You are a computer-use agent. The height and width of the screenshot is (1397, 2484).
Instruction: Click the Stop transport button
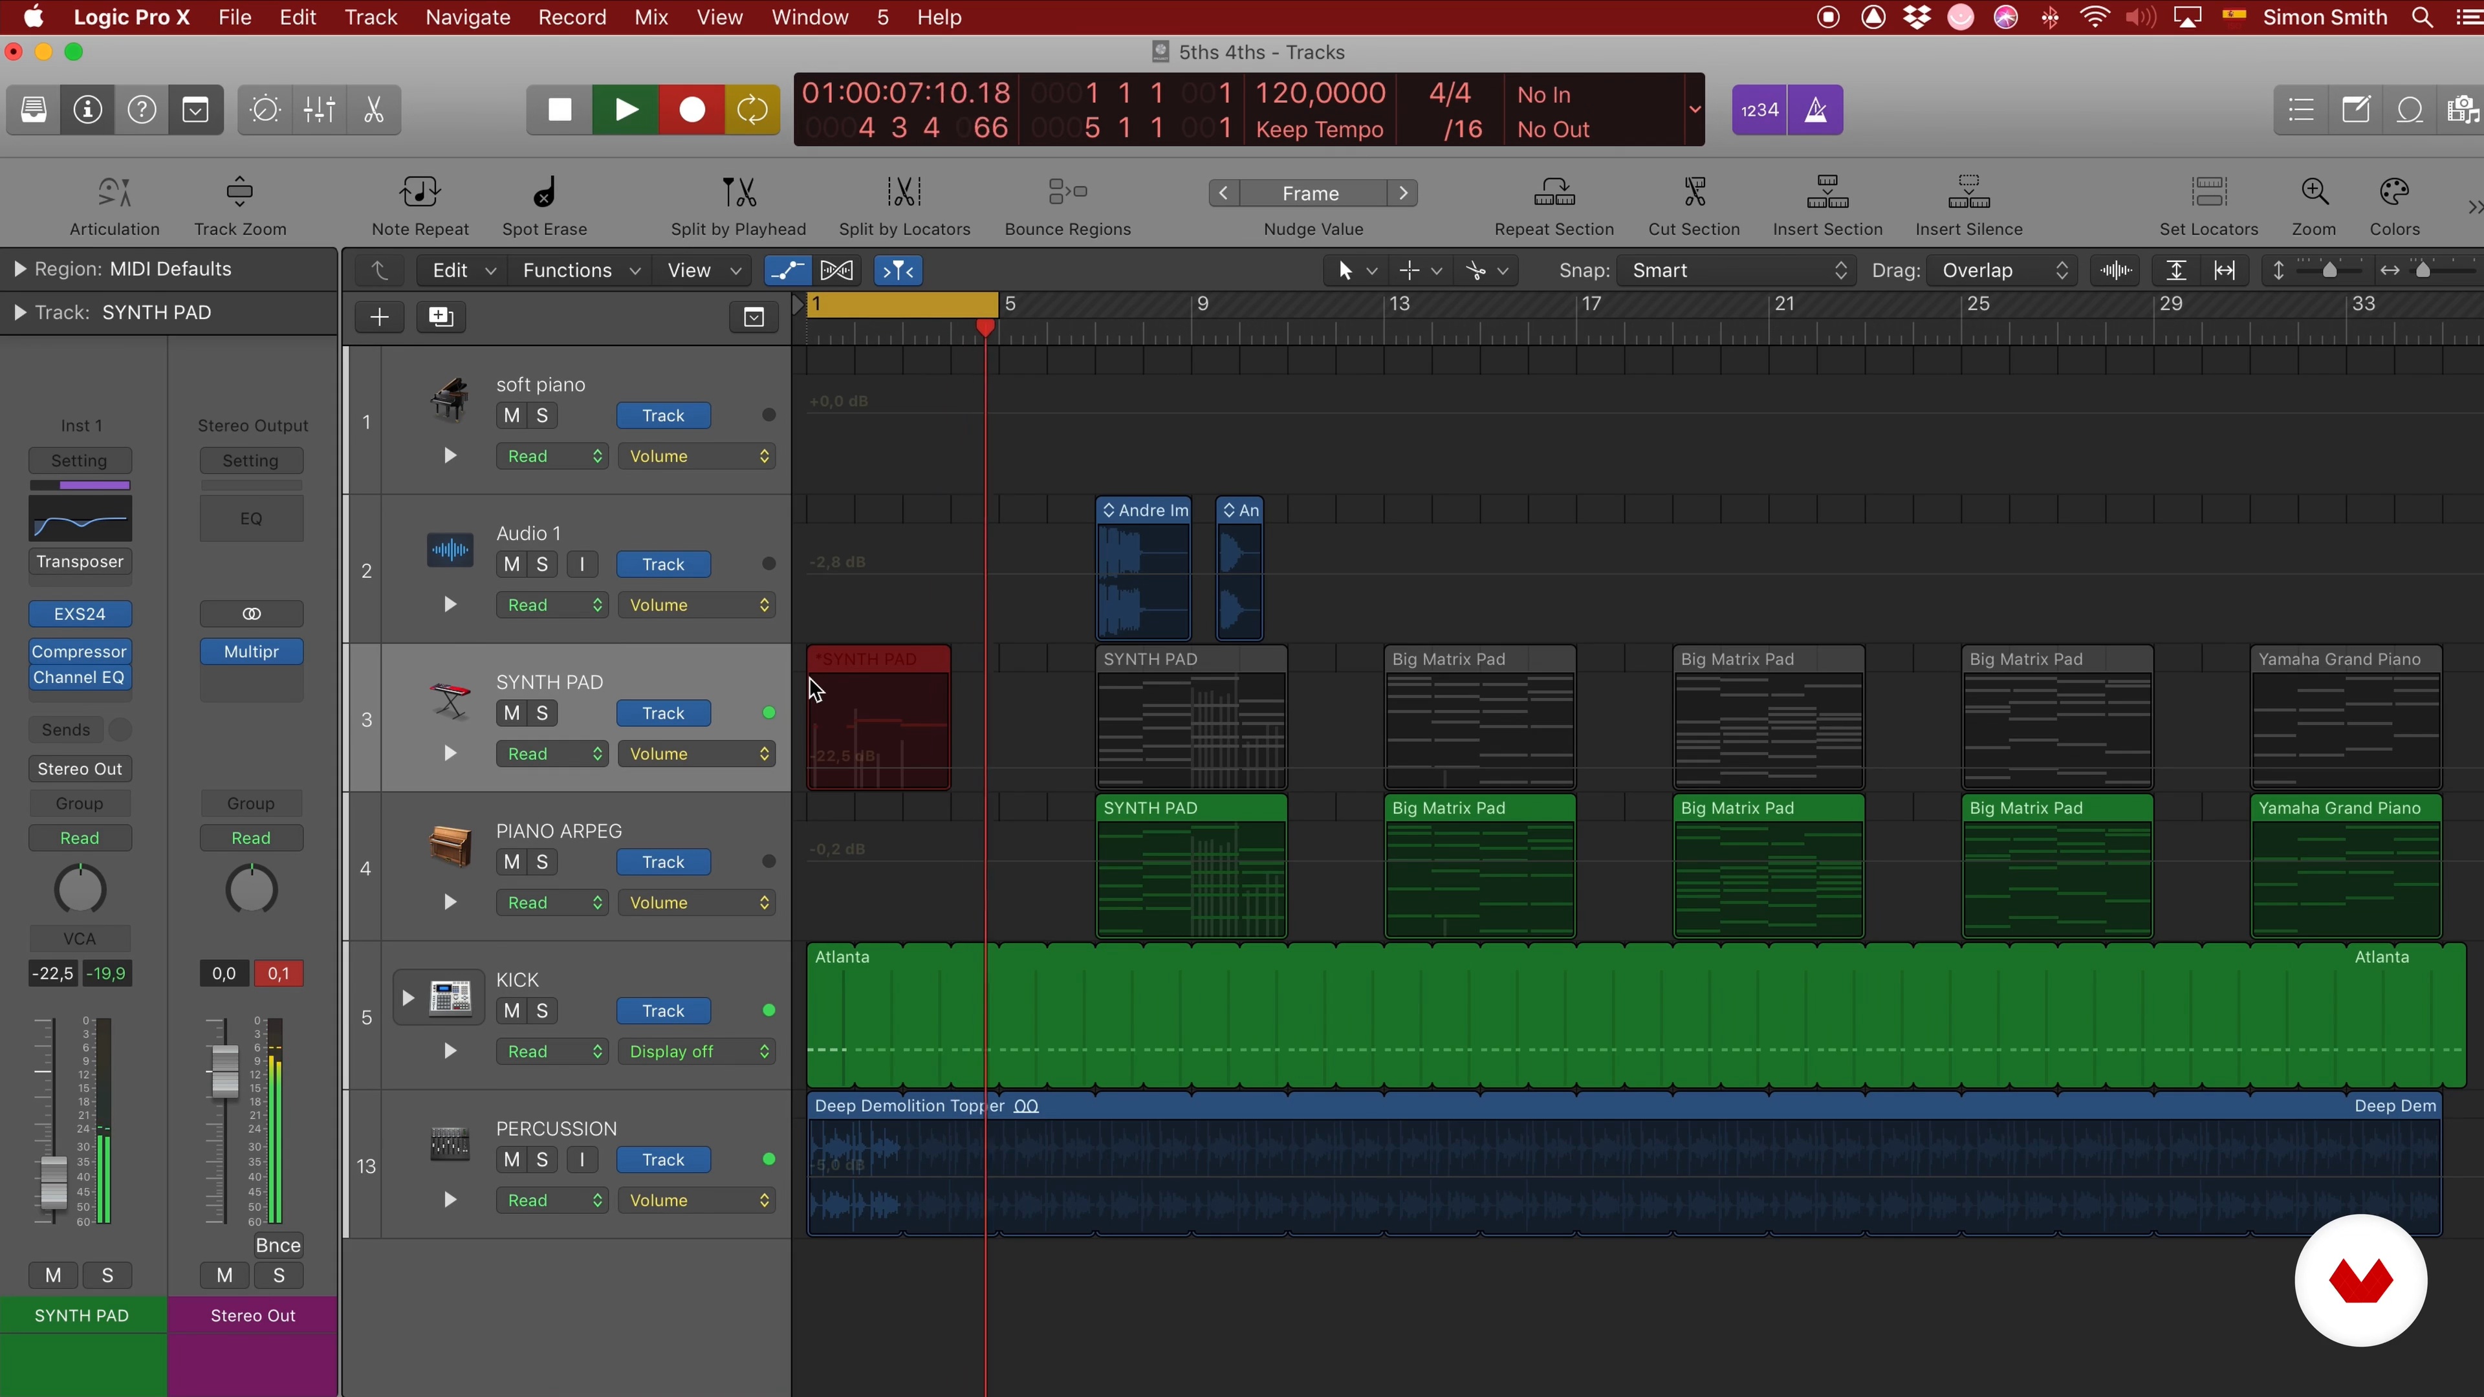560,110
